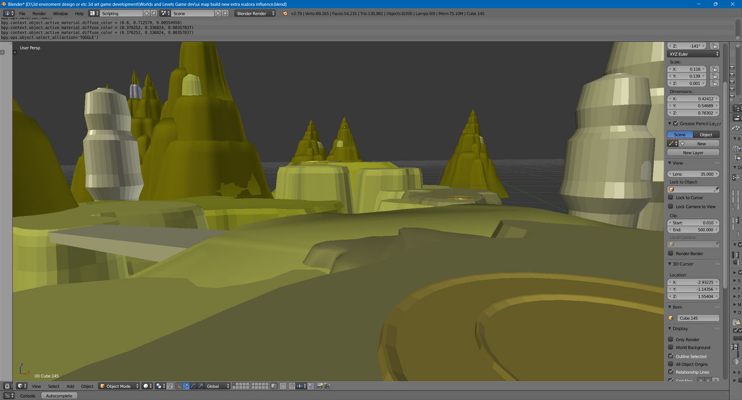Enable Lock to Cursor
The width and height of the screenshot is (742, 400).
click(671, 197)
